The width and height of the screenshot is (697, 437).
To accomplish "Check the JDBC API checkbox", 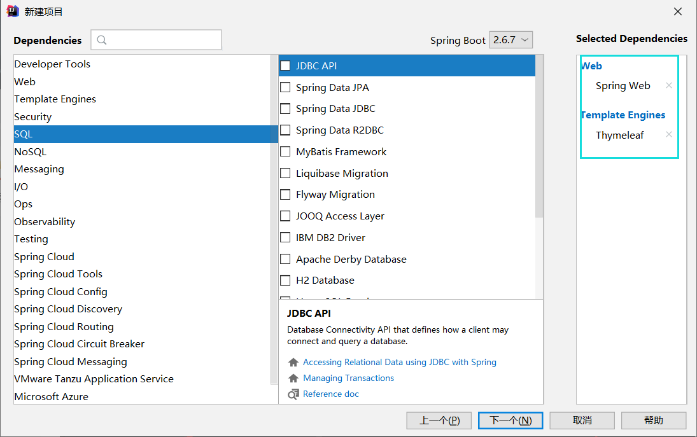I will point(285,66).
